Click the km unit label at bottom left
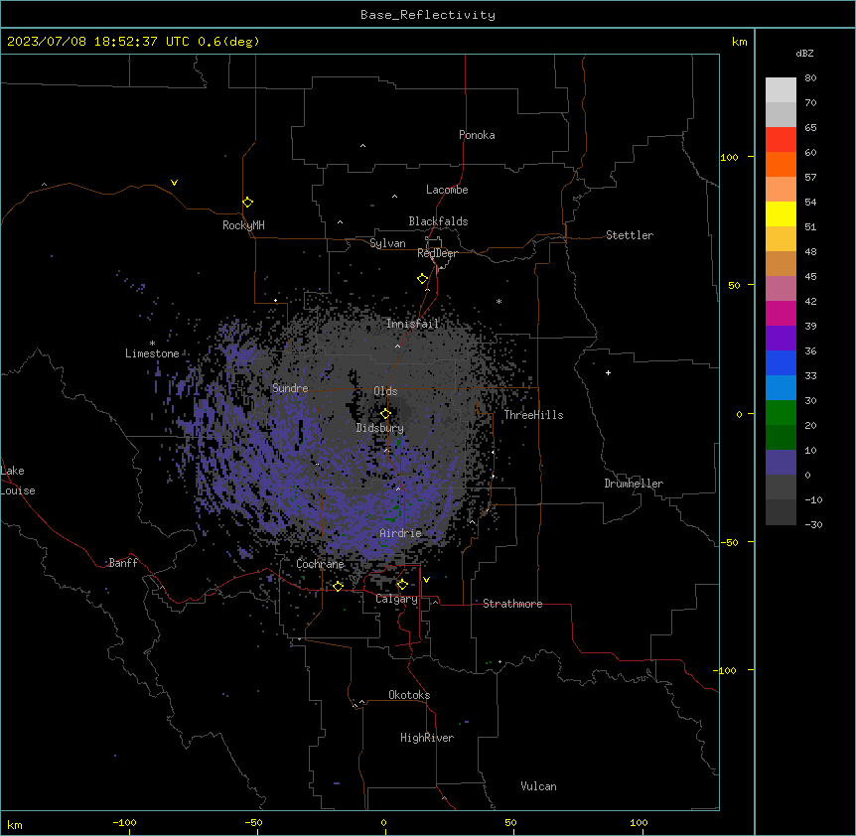 [15, 824]
